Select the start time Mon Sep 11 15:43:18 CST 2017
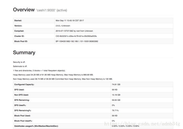Viewport: 183px width, 129px height. pyautogui.click(x=70, y=21)
